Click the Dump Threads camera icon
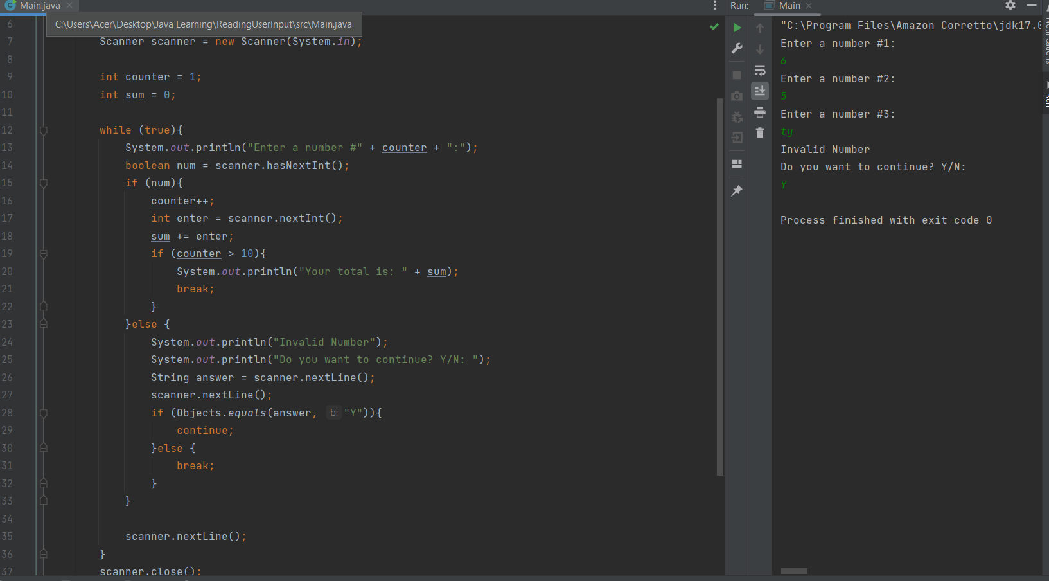Screen dimensions: 1049x581 point(737,96)
